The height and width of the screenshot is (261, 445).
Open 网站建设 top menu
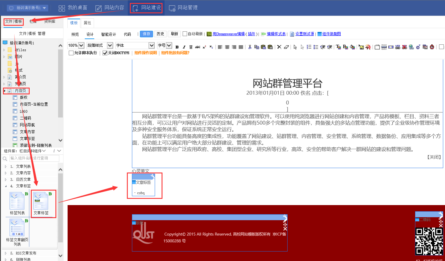[146, 8]
